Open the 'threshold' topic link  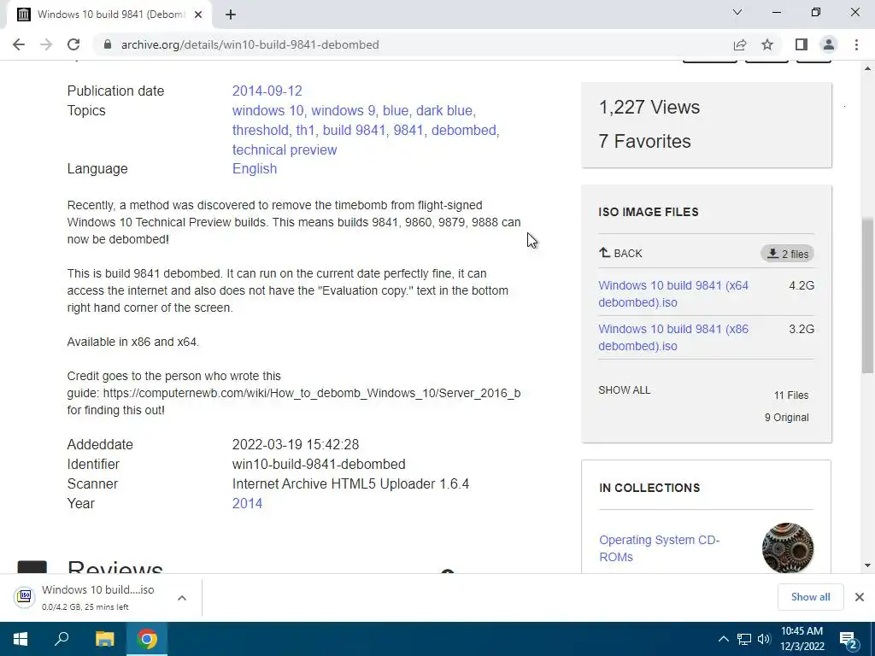click(260, 130)
